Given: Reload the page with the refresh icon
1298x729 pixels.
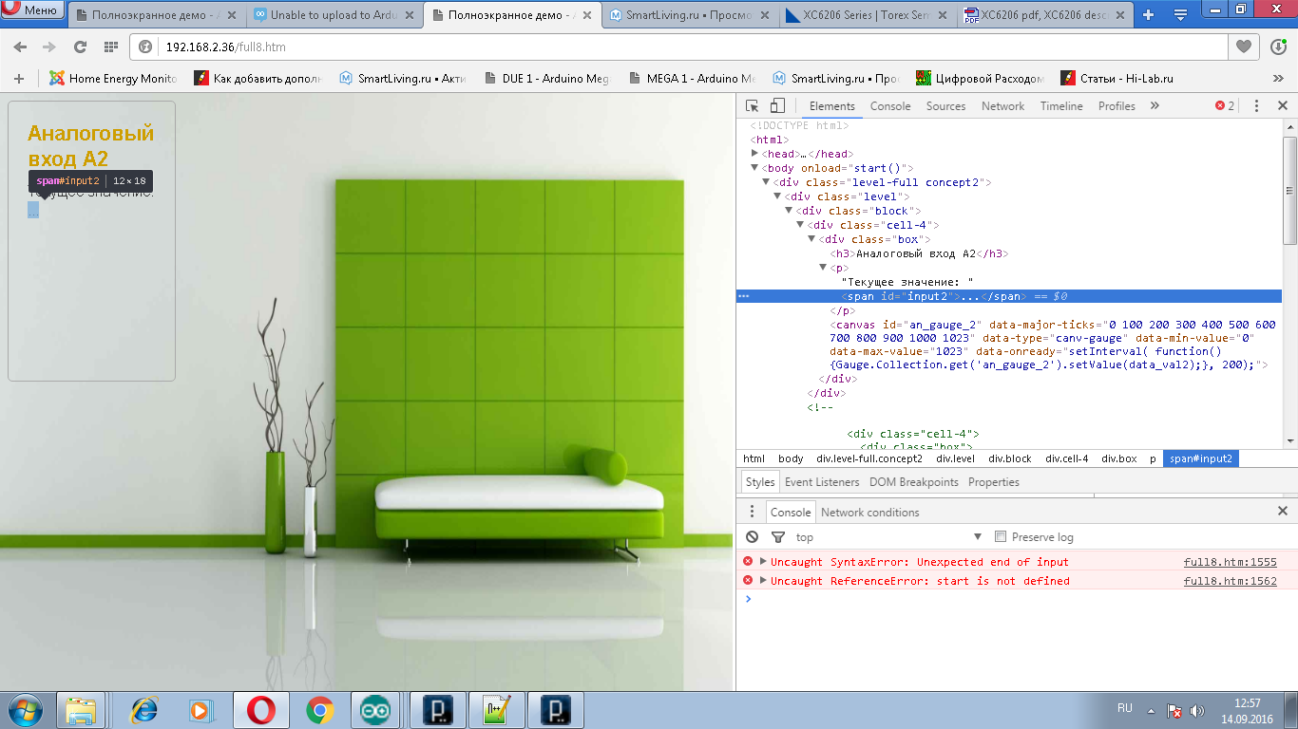Looking at the screenshot, I should pos(81,47).
